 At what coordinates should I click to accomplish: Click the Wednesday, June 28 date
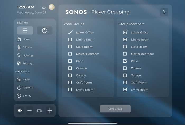click(x=32, y=13)
